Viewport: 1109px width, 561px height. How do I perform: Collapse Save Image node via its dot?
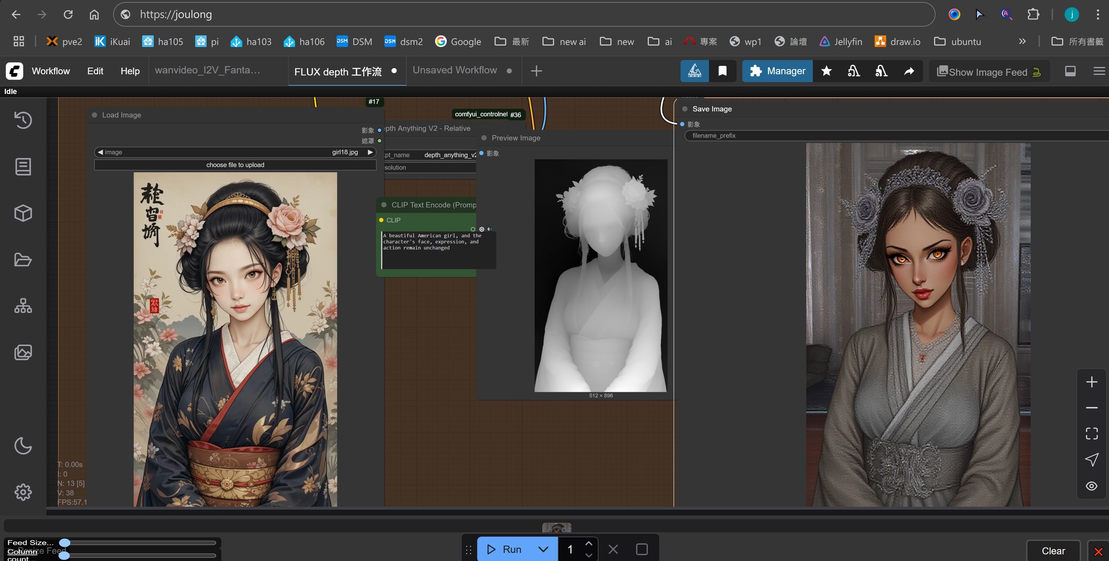(685, 109)
